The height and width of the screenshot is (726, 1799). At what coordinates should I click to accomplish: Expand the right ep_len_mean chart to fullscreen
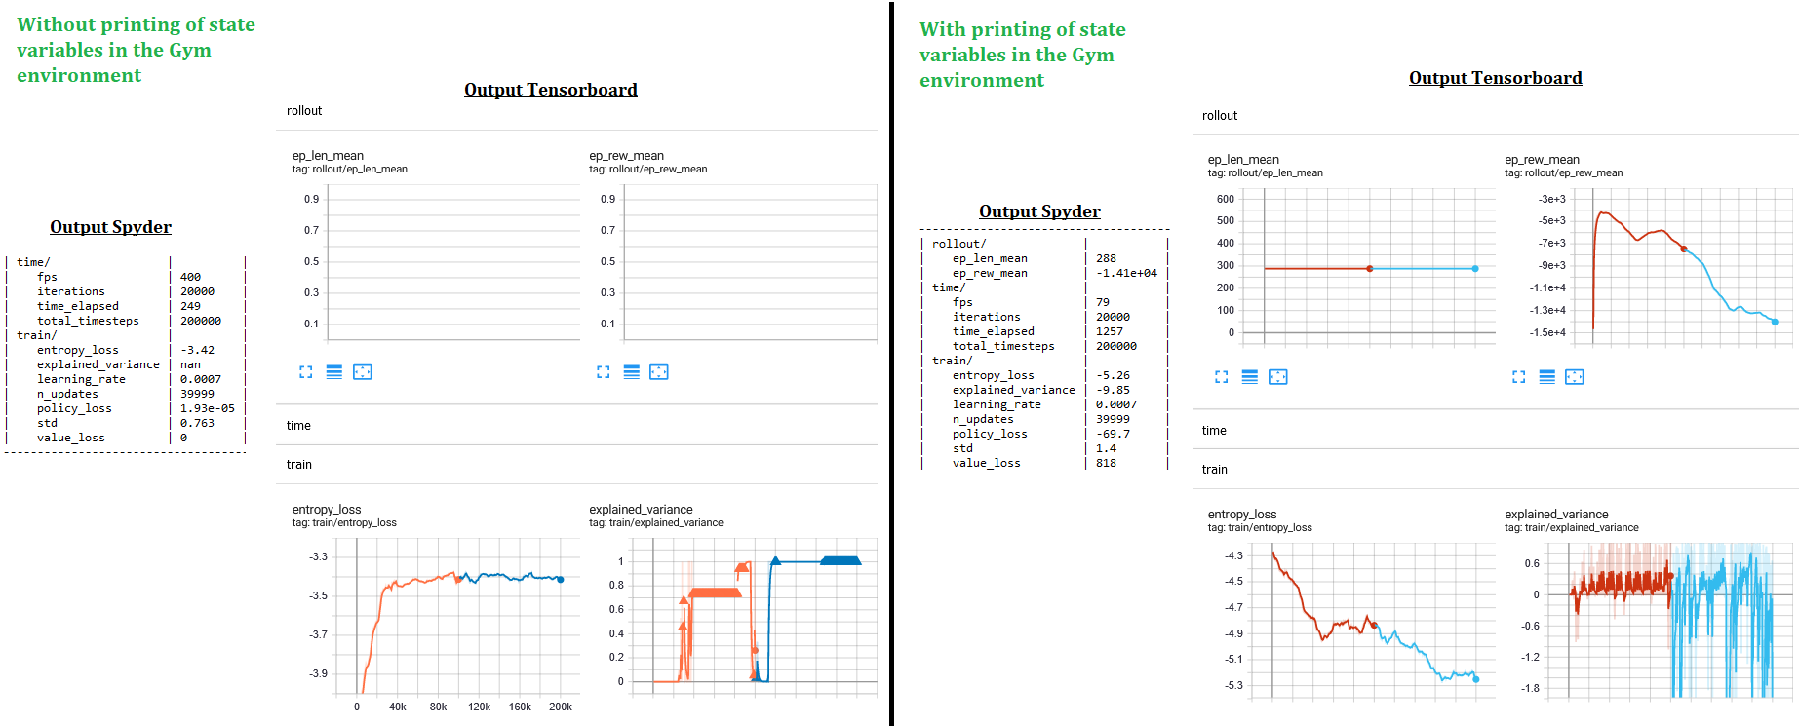tap(1221, 377)
